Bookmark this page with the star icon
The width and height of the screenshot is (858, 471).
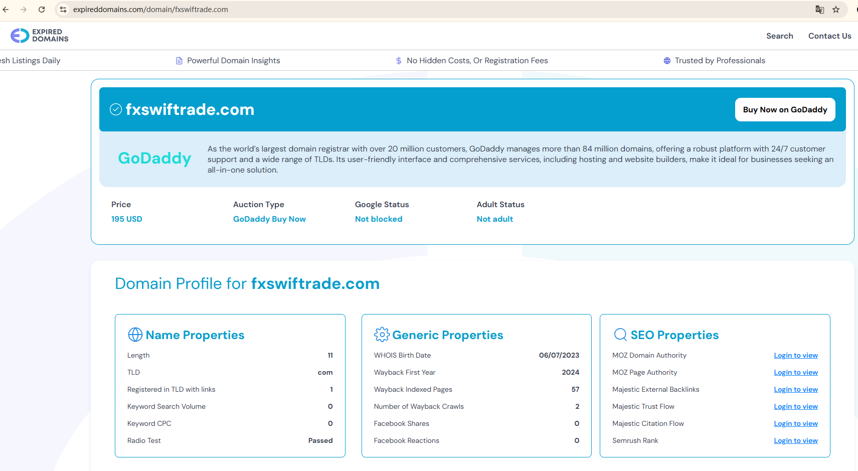[x=836, y=10]
